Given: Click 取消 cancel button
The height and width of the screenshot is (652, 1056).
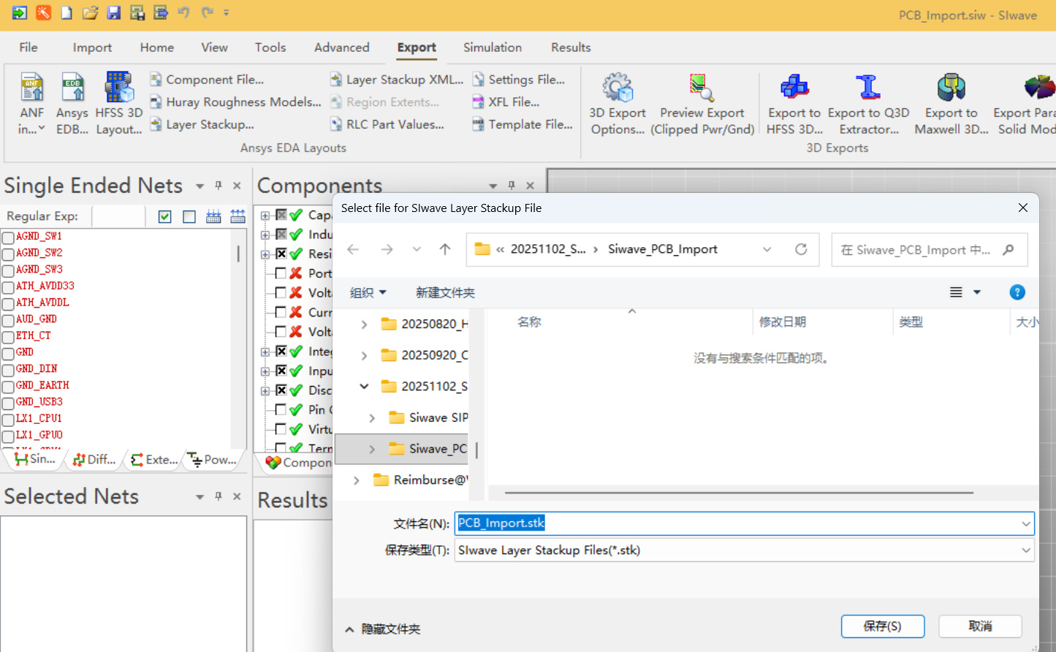Looking at the screenshot, I should [x=980, y=626].
